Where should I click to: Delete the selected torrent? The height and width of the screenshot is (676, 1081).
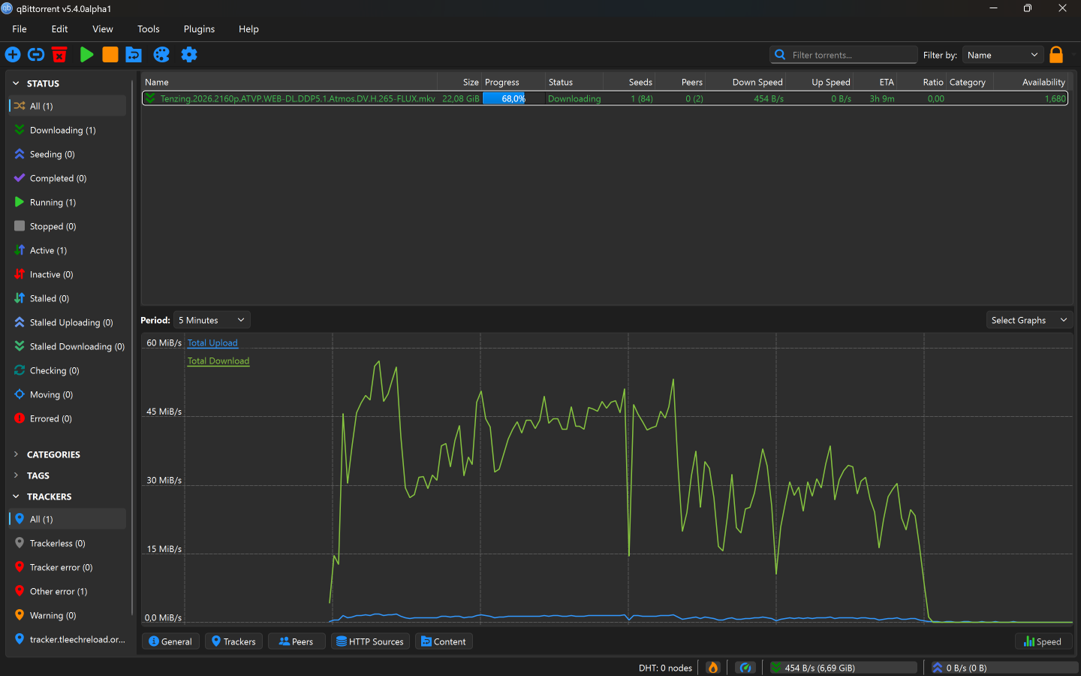click(59, 55)
